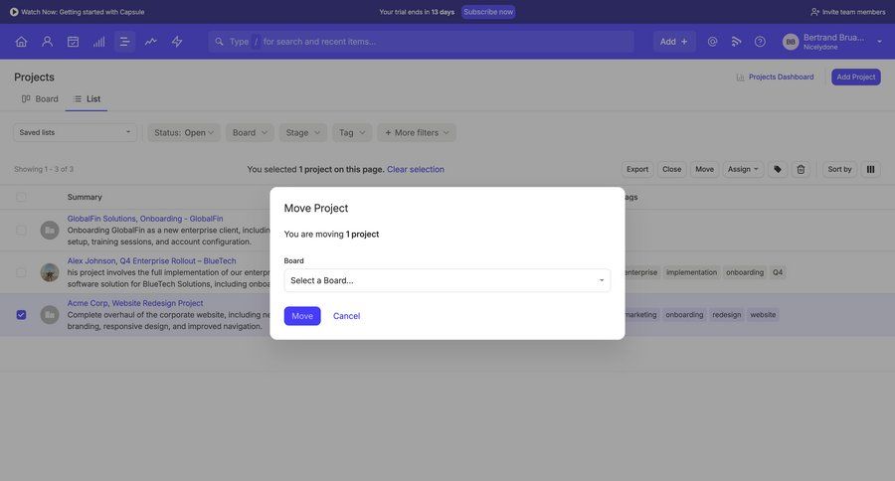This screenshot has height=481, width=895.
Task: Open the Select a Board dropdown
Action: pyautogui.click(x=447, y=280)
